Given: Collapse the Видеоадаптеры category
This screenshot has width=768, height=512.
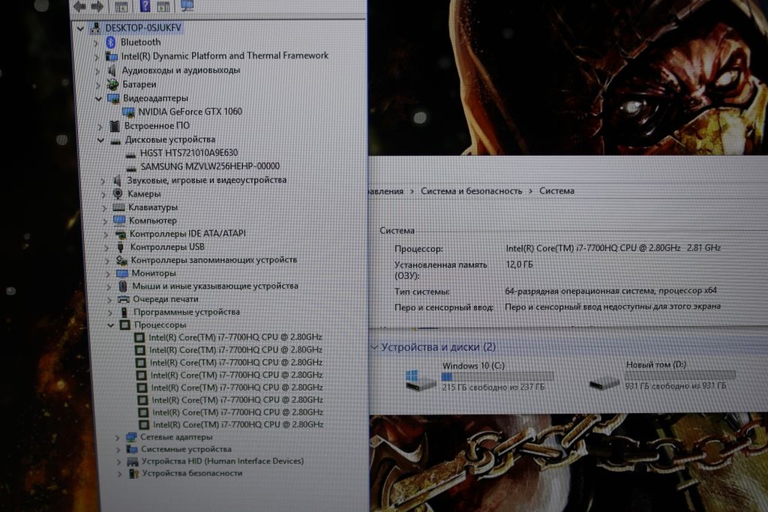Looking at the screenshot, I should click(98, 98).
